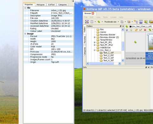Select the Test_4_30f folder
153x124 pixels.
tap(108, 61)
